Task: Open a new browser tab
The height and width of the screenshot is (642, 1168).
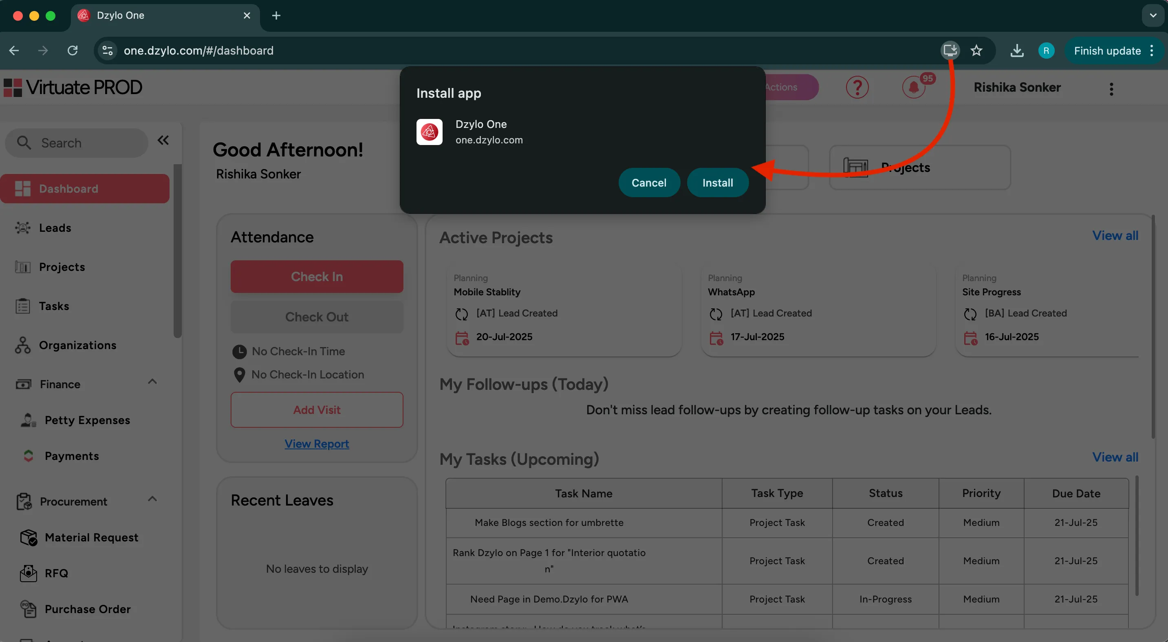Action: click(x=276, y=15)
